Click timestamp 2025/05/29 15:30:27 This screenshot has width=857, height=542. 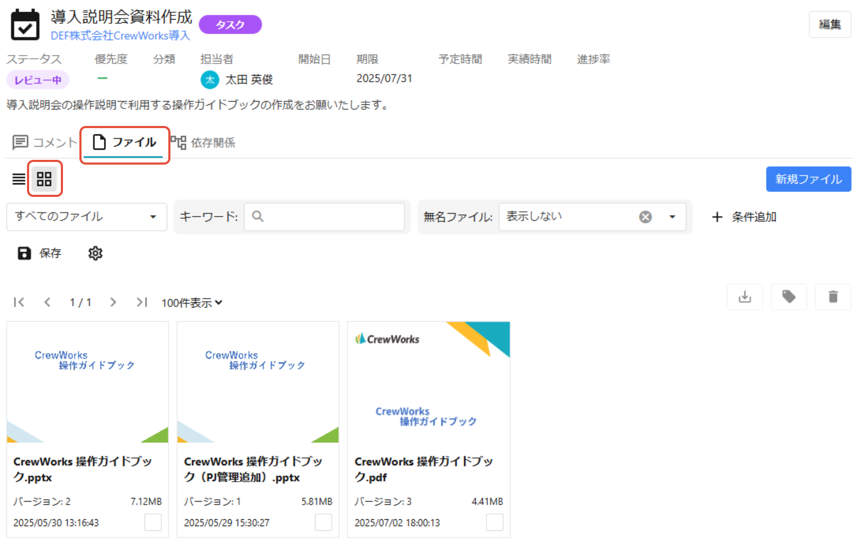227,522
